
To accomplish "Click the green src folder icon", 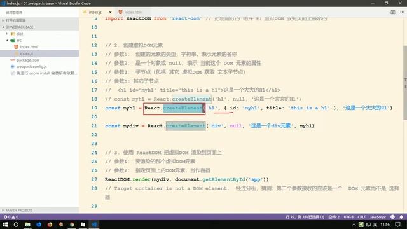I will tap(13, 40).
